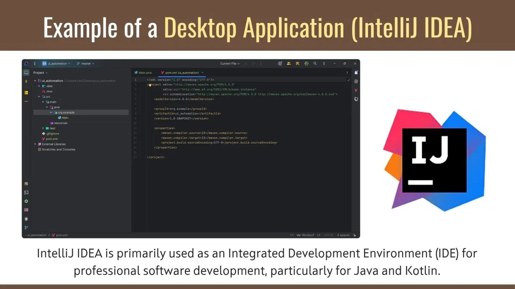
Task: Click the 1:1 caret position indicator
Action: click(x=292, y=235)
